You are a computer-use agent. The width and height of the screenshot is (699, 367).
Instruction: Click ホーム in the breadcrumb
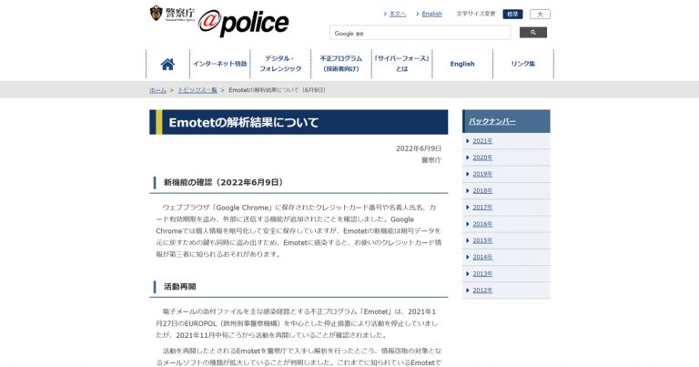[x=157, y=90]
